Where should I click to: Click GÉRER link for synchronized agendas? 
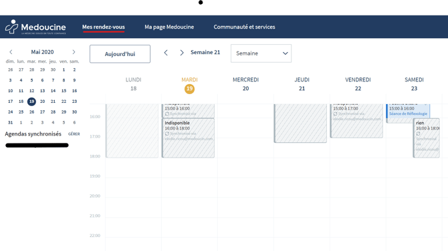pyautogui.click(x=74, y=134)
